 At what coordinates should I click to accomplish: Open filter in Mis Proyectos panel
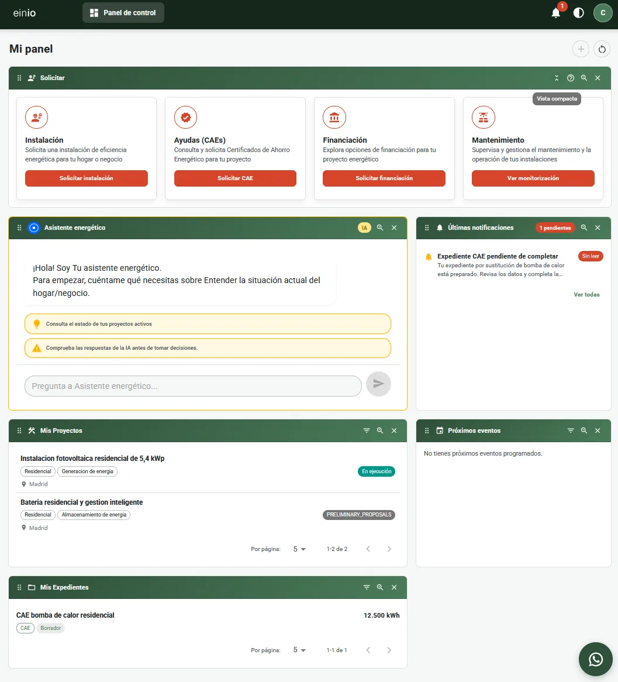click(367, 430)
